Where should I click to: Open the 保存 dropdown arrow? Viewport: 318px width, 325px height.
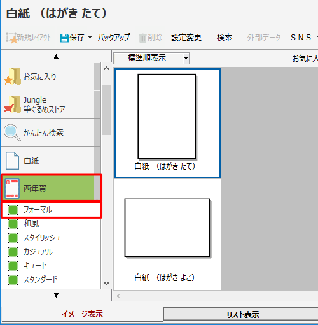[90, 38]
